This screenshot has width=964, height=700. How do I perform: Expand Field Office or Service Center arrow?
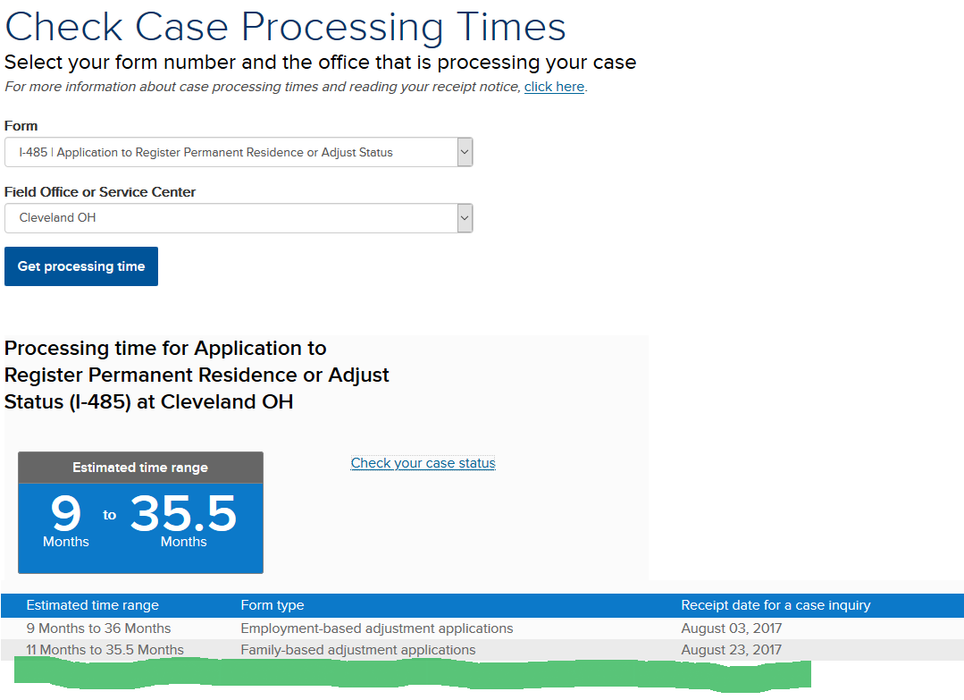point(465,218)
